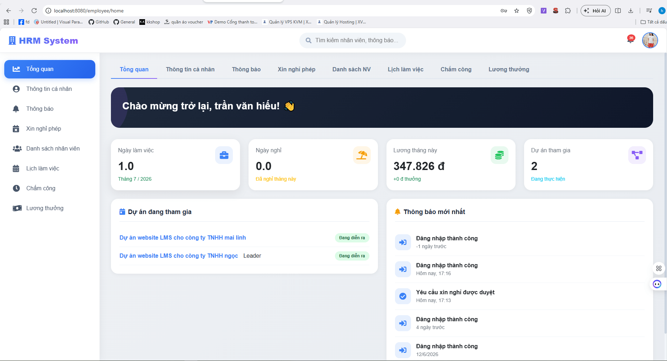This screenshot has width=667, height=361.
Task: Switch to the Thông báo top tab
Action: click(246, 69)
